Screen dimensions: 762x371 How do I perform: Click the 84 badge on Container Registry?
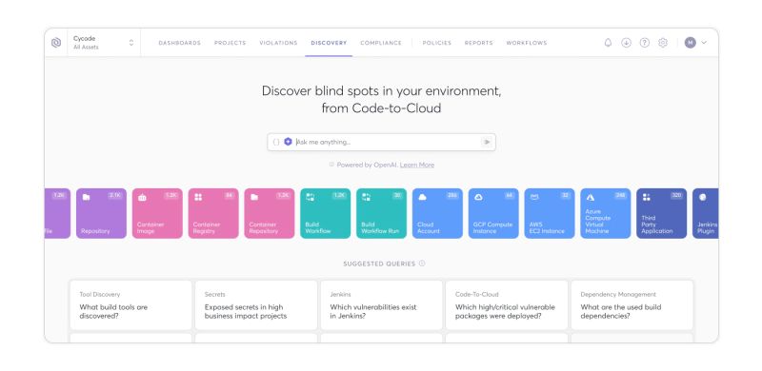click(x=230, y=195)
